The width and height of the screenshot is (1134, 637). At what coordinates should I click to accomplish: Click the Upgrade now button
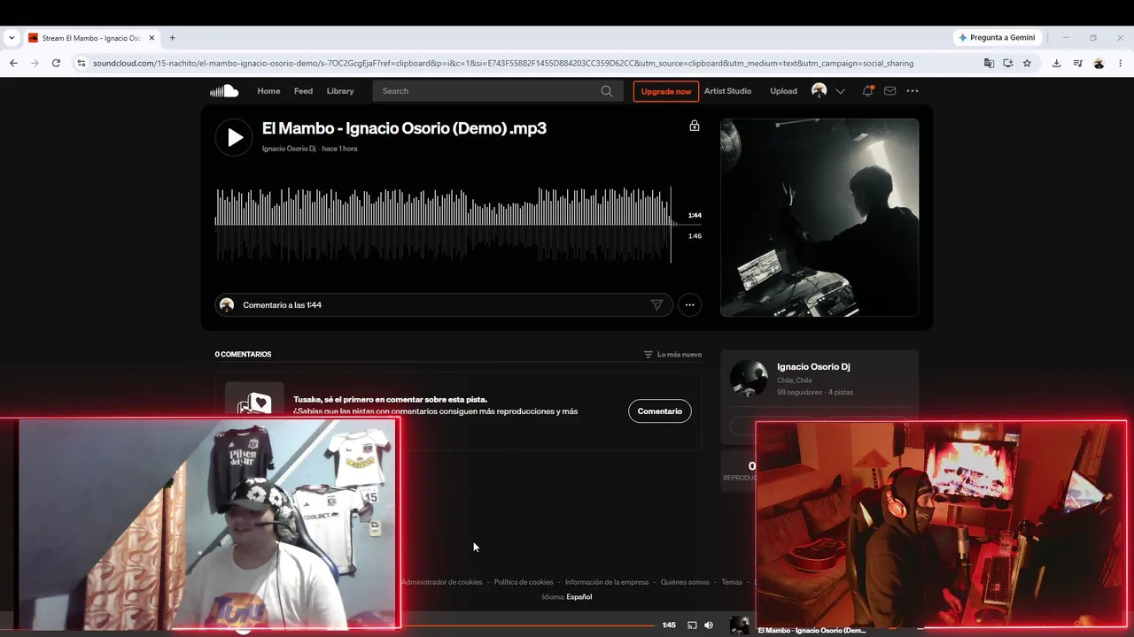coord(666,91)
